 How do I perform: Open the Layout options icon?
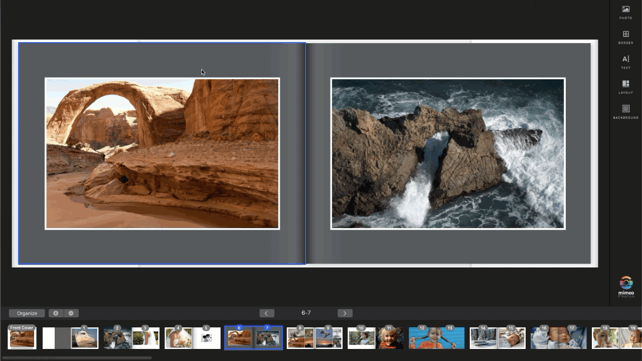(625, 87)
